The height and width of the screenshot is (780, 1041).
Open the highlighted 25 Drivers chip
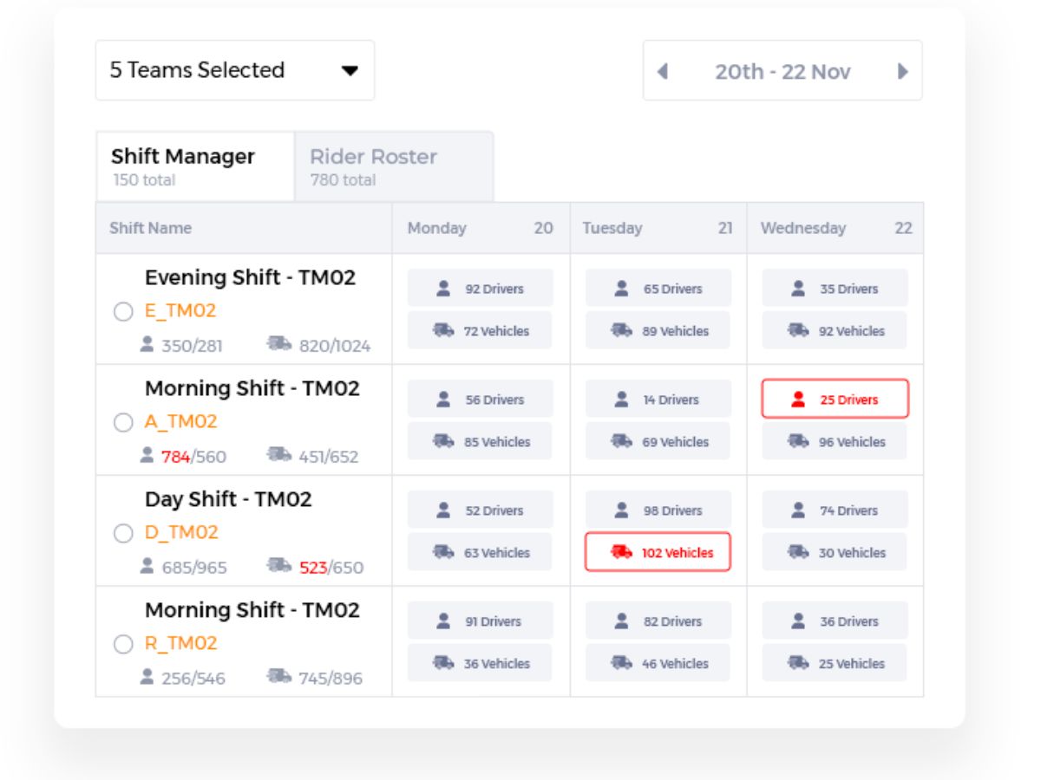(835, 399)
